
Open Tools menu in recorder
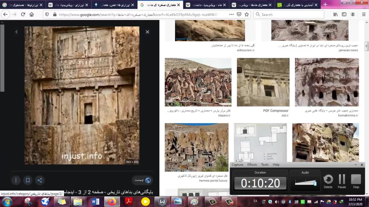click(265, 164)
